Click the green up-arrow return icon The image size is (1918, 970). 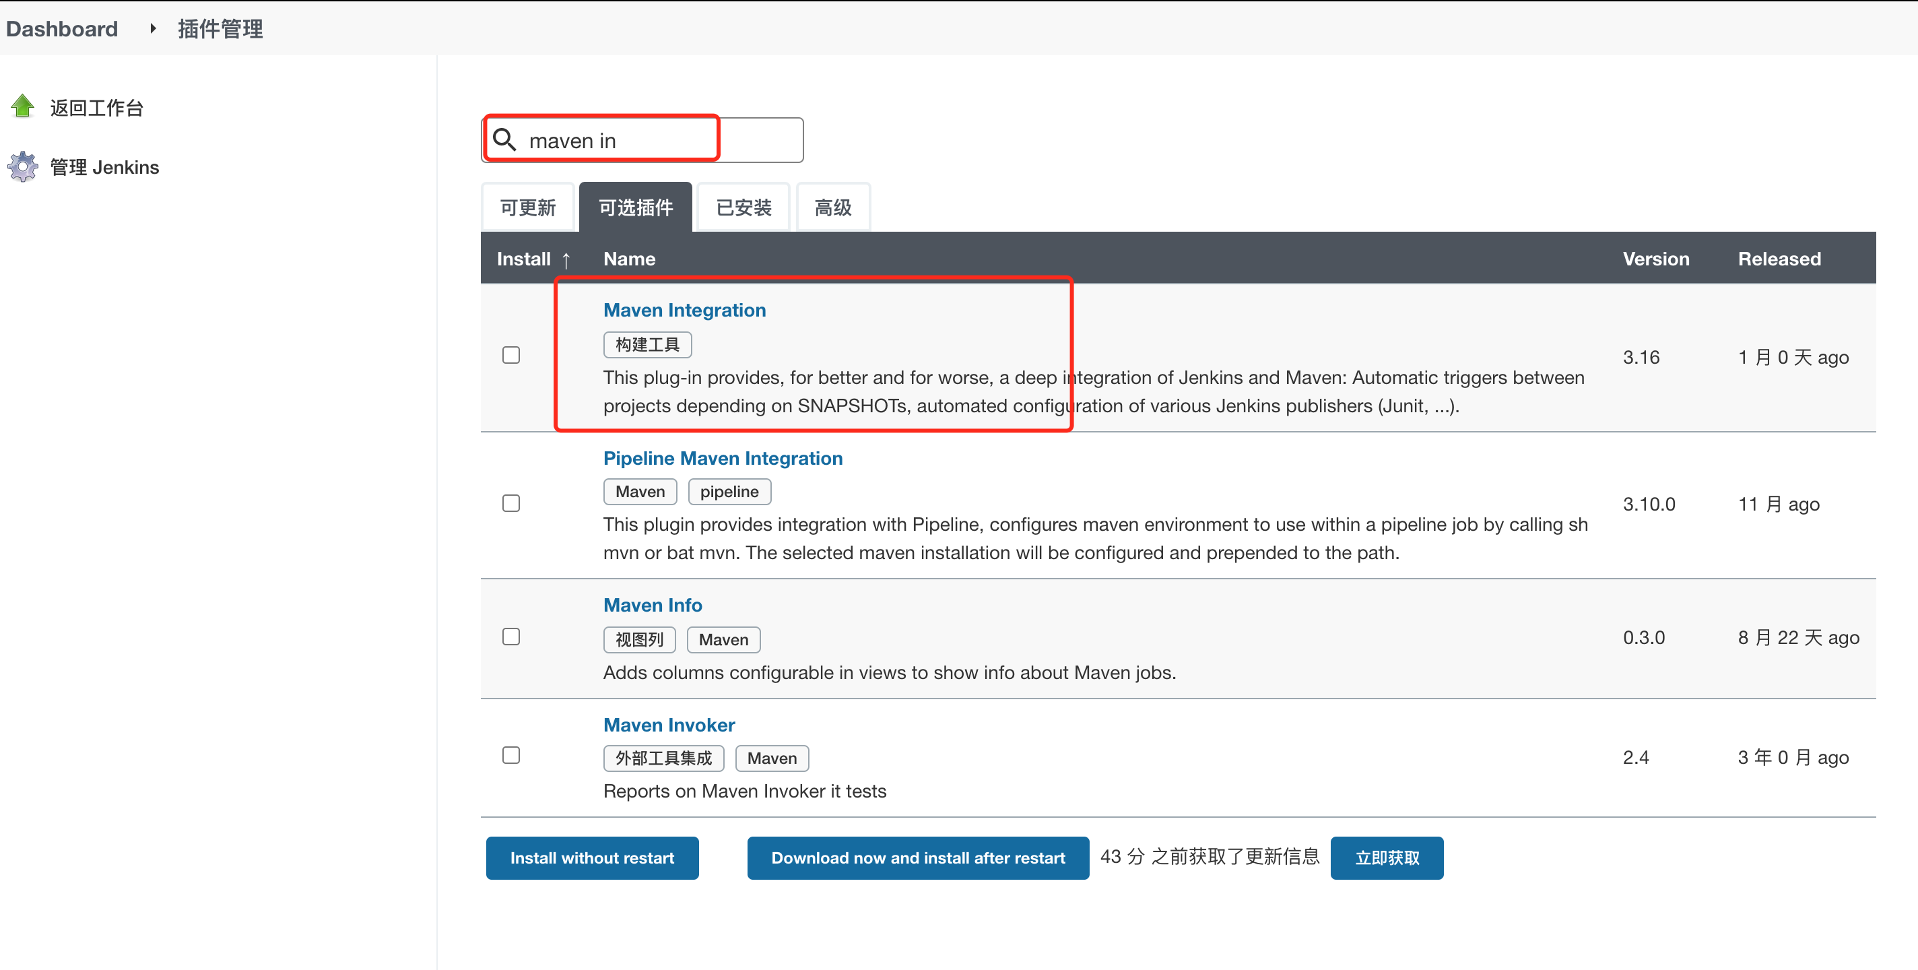click(x=22, y=106)
